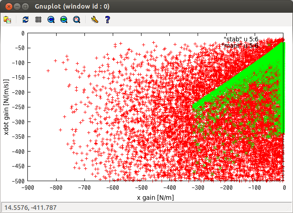
Task: Apply previous zoom settings
Action: (x=51, y=20)
